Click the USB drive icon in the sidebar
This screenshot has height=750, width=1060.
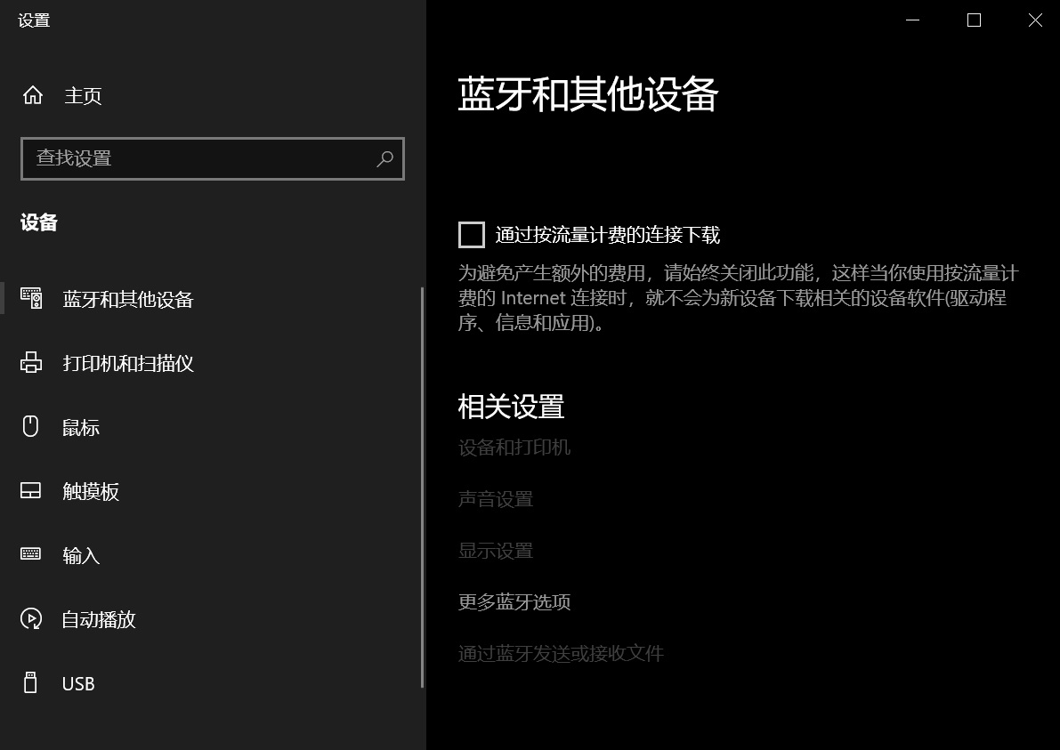click(x=31, y=683)
